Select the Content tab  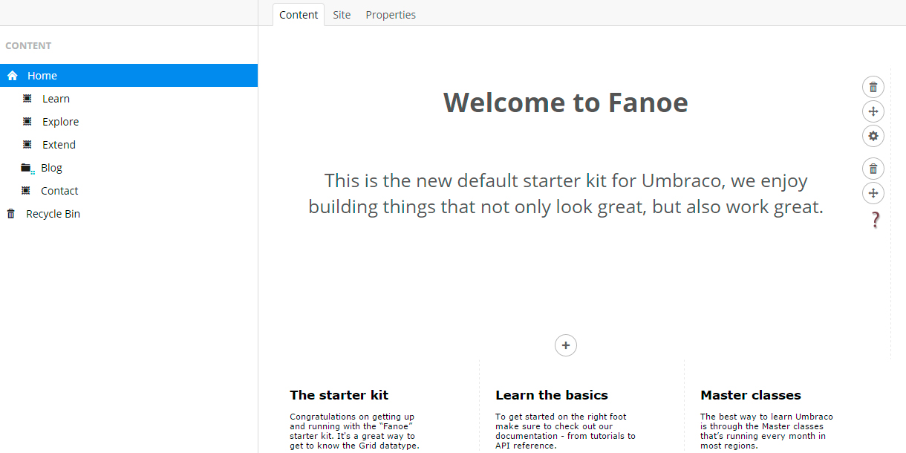(x=299, y=15)
